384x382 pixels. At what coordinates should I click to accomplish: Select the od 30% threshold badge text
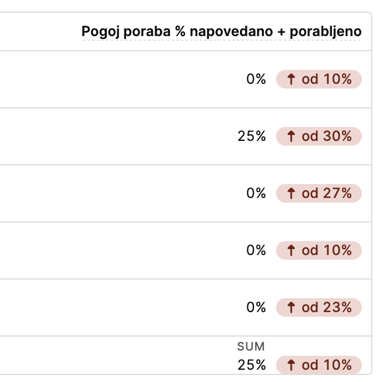pos(327,136)
